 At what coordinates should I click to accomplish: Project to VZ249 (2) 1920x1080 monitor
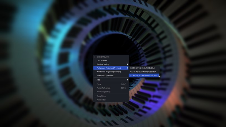(144, 75)
